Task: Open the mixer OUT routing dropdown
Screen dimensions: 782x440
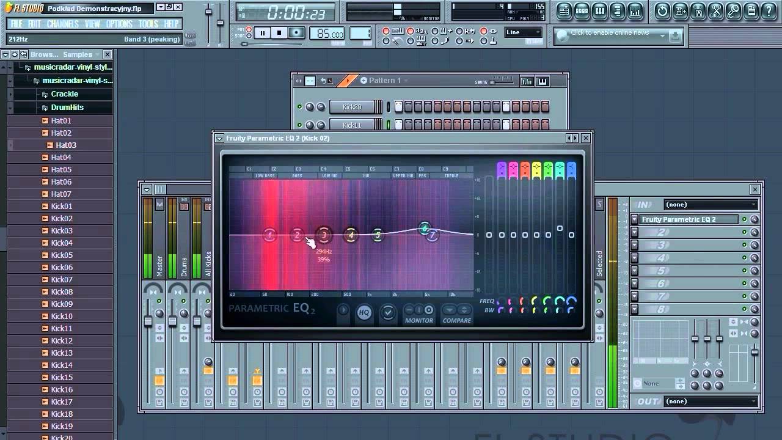Action: click(712, 402)
